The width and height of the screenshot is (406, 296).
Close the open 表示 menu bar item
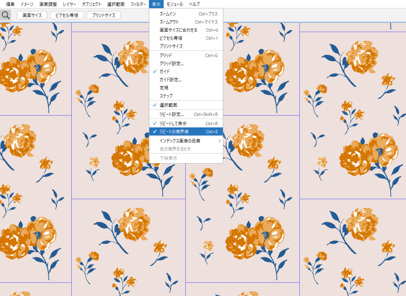tap(156, 4)
